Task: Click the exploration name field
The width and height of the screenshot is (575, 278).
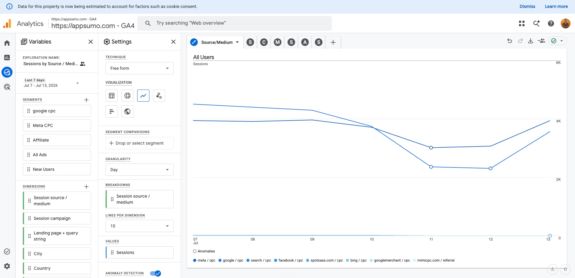Action: click(x=51, y=64)
